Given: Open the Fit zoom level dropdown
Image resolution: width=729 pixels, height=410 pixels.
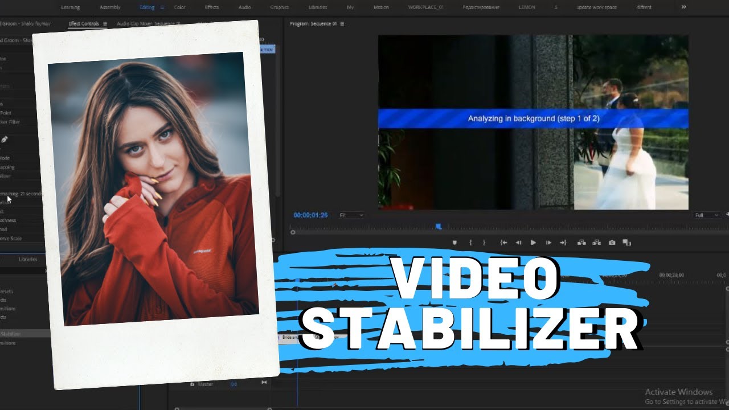Looking at the screenshot, I should (x=351, y=215).
